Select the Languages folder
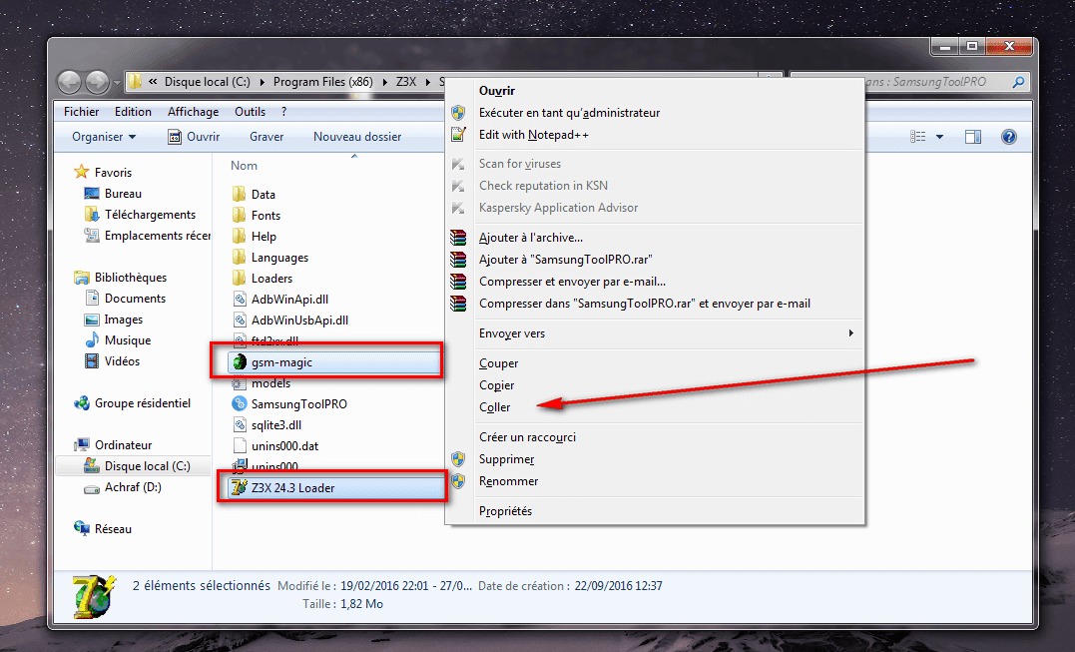This screenshot has height=652, width=1075. 279,257
